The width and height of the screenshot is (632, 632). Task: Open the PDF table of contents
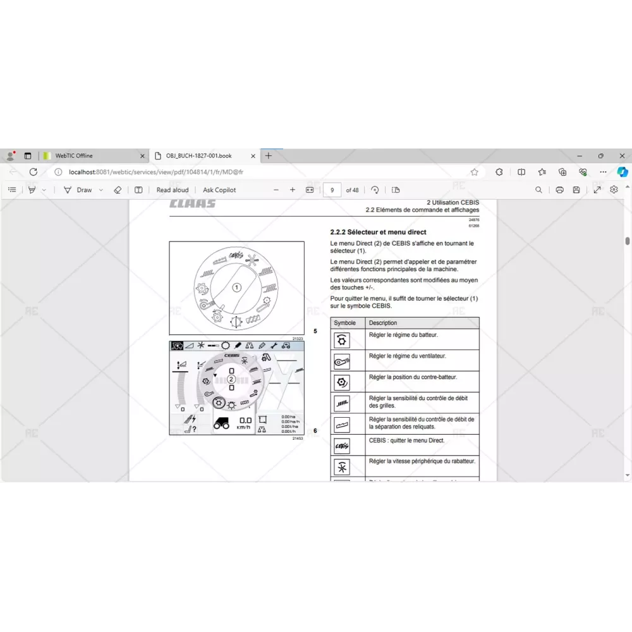(12, 190)
